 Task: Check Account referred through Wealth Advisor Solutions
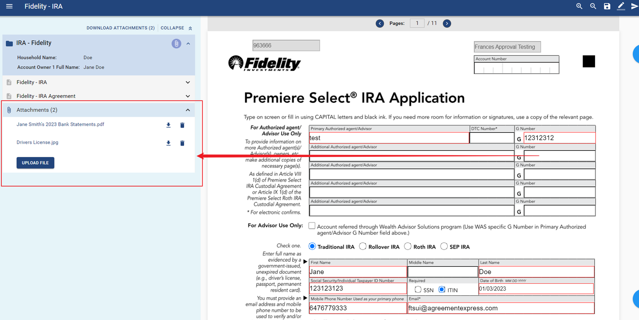pyautogui.click(x=312, y=226)
